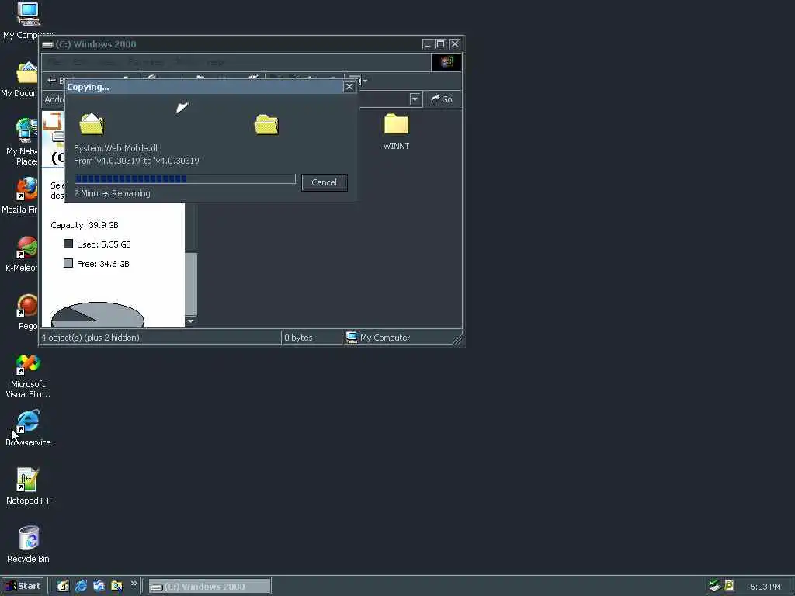The image size is (795, 596).
Task: Open the Views dropdown arrow in toolbar
Action: point(365,81)
